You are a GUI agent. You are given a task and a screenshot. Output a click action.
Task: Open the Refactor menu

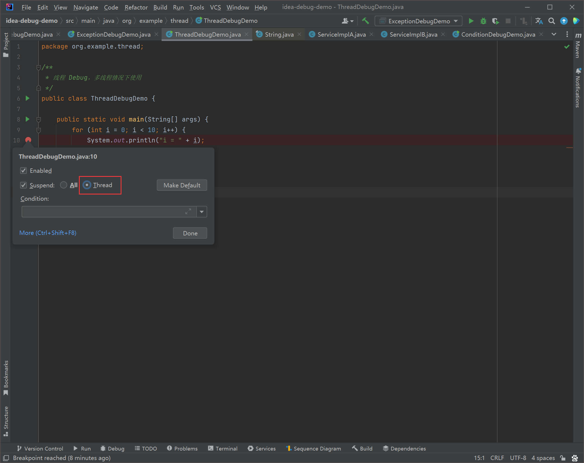(136, 7)
